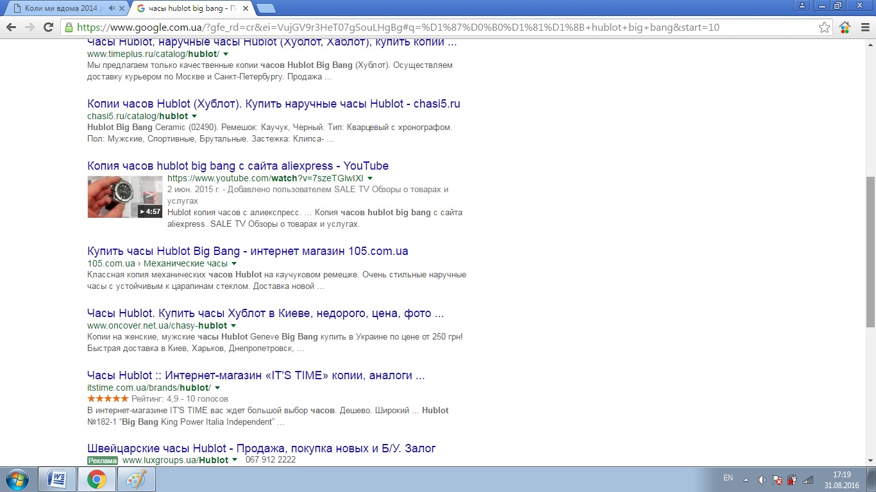Image resolution: width=876 pixels, height=492 pixels.
Task: Click the battery power tray icon
Action: [792, 480]
